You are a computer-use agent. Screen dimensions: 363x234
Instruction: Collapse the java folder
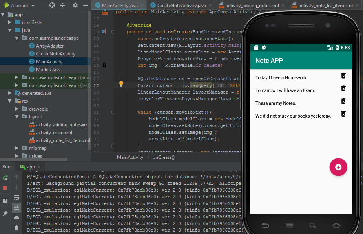10,30
